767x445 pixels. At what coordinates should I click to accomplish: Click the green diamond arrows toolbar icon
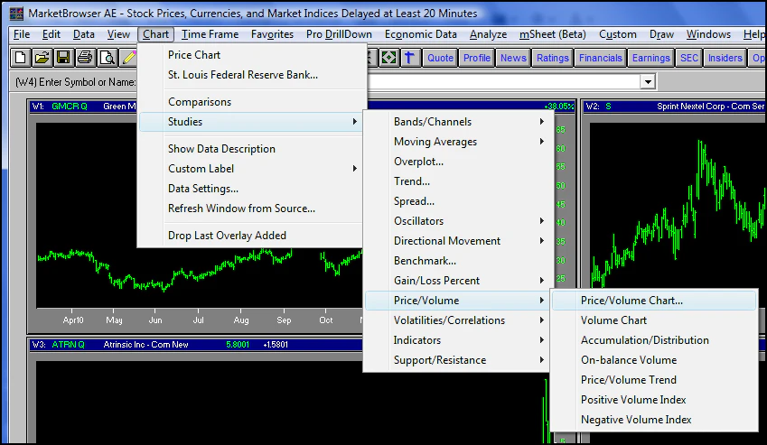388,58
